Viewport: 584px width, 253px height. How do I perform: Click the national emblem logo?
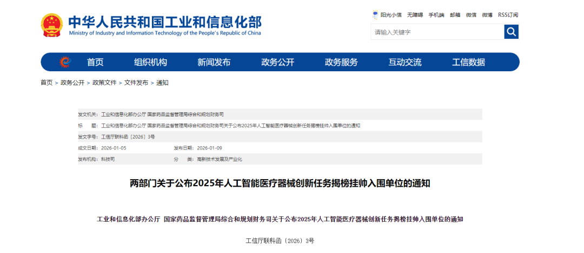[52, 25]
